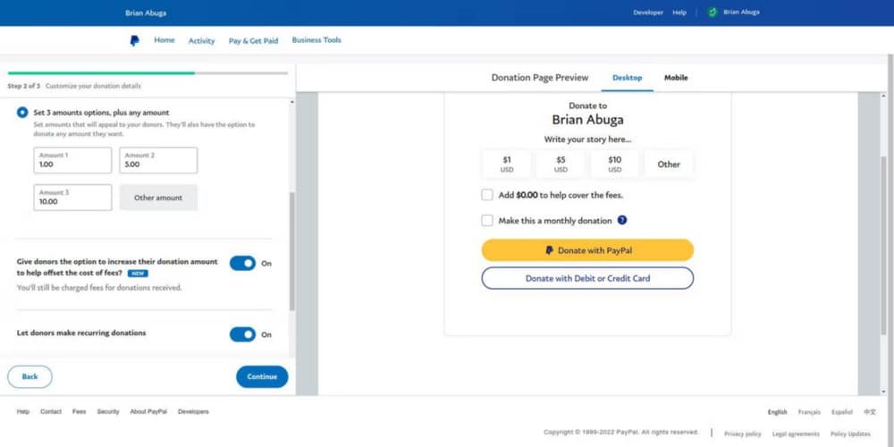Open the Policy Updates link
The width and height of the screenshot is (894, 447).
coord(851,434)
